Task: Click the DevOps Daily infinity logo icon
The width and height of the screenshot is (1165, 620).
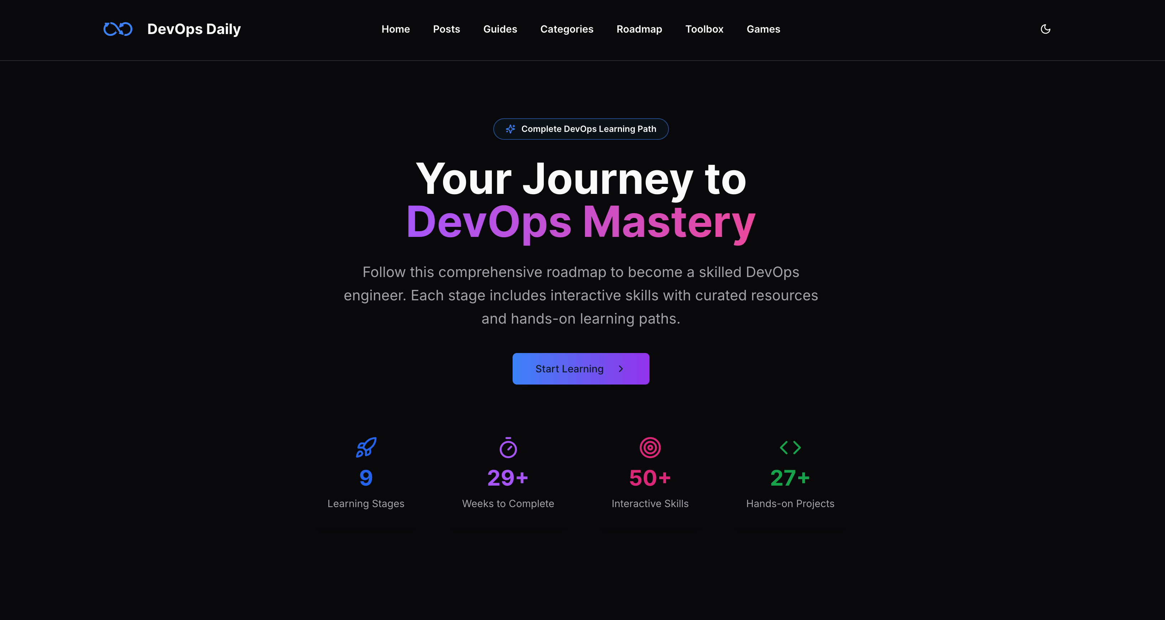Action: [x=117, y=28]
